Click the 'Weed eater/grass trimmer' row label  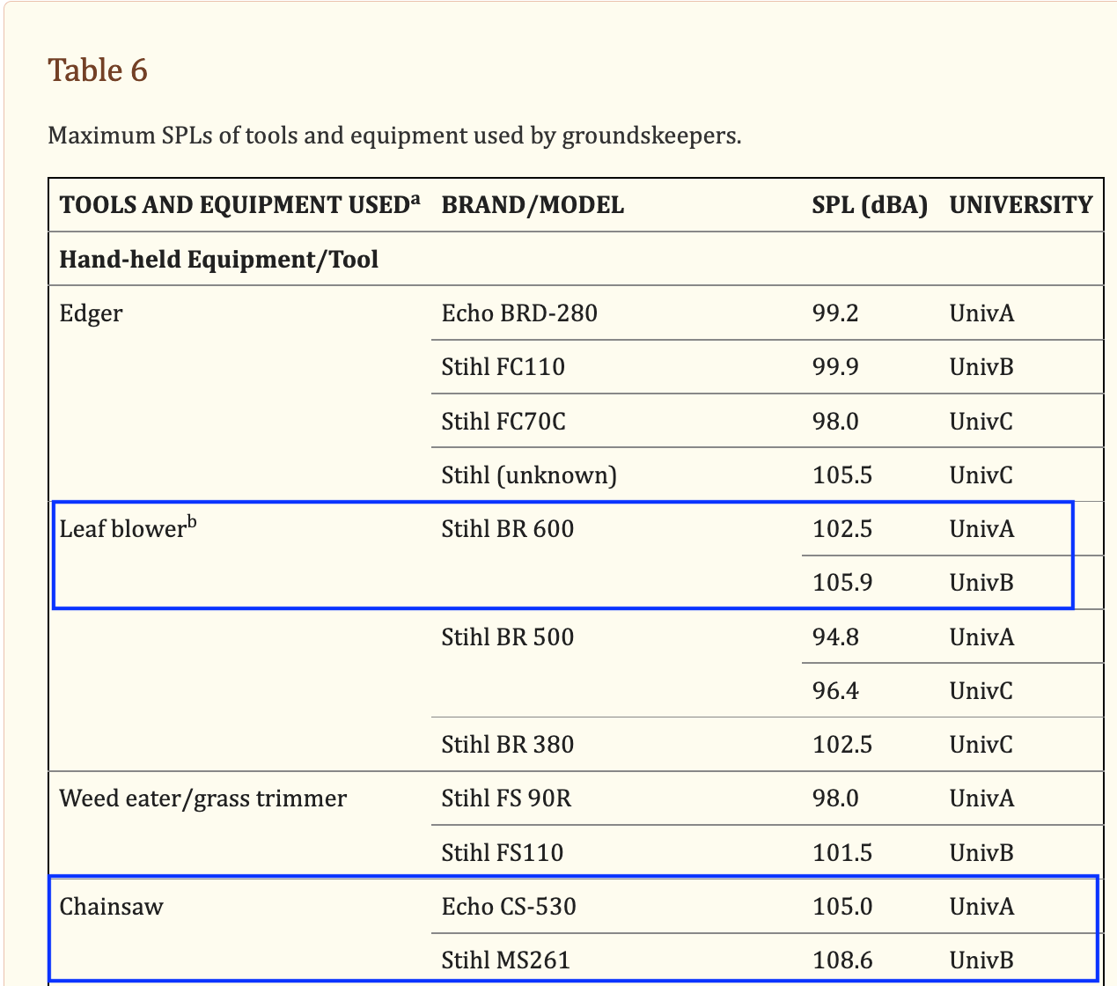pyautogui.click(x=203, y=798)
